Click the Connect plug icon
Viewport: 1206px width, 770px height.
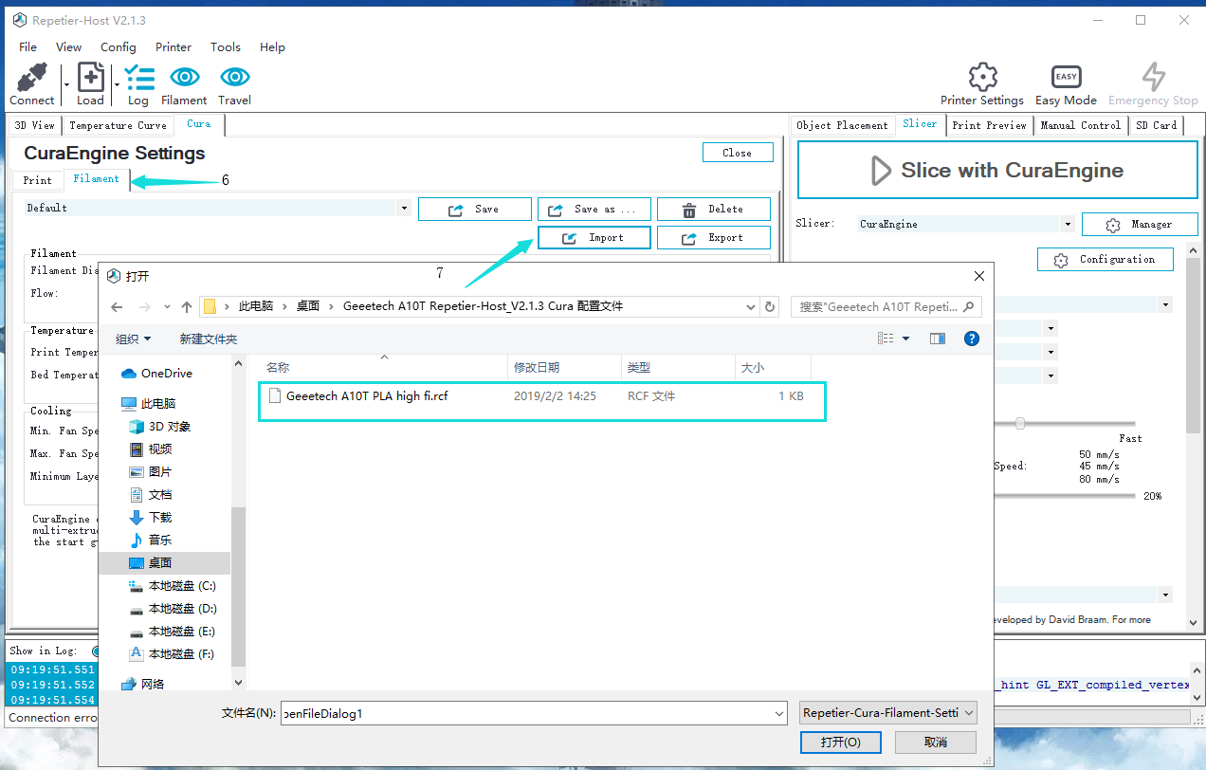tap(32, 78)
